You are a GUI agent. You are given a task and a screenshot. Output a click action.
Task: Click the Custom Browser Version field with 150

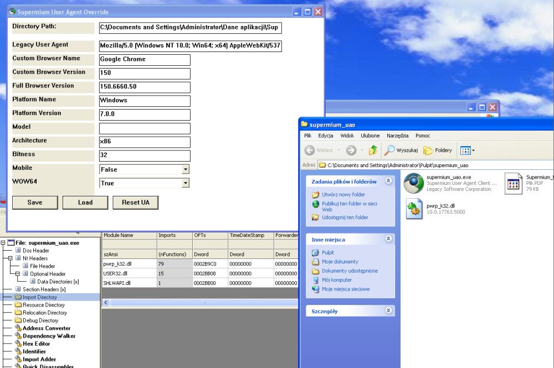[145, 74]
